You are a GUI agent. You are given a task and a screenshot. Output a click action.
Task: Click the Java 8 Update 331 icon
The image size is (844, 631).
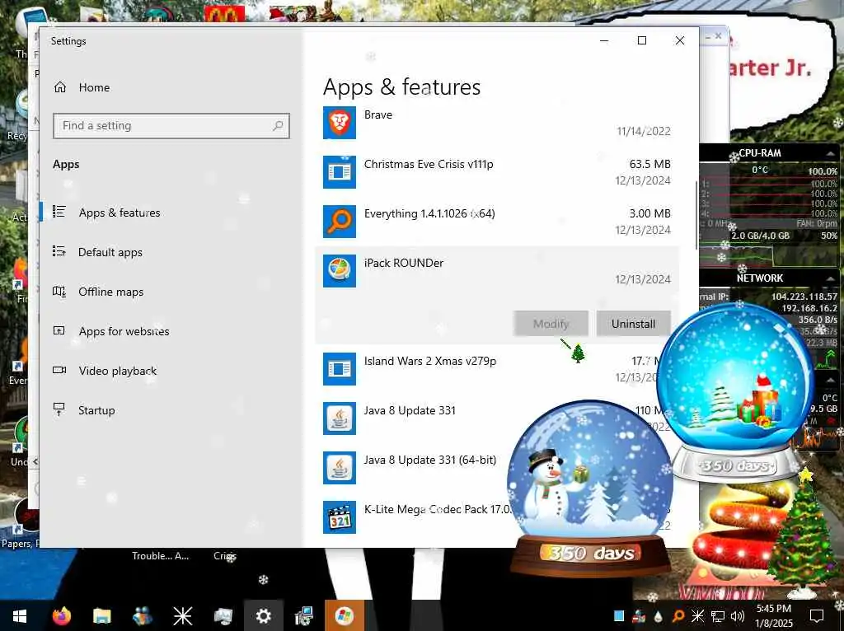(x=339, y=418)
